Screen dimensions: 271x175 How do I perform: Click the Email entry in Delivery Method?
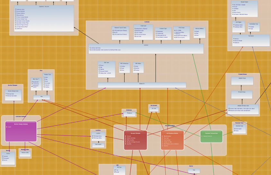197,31
